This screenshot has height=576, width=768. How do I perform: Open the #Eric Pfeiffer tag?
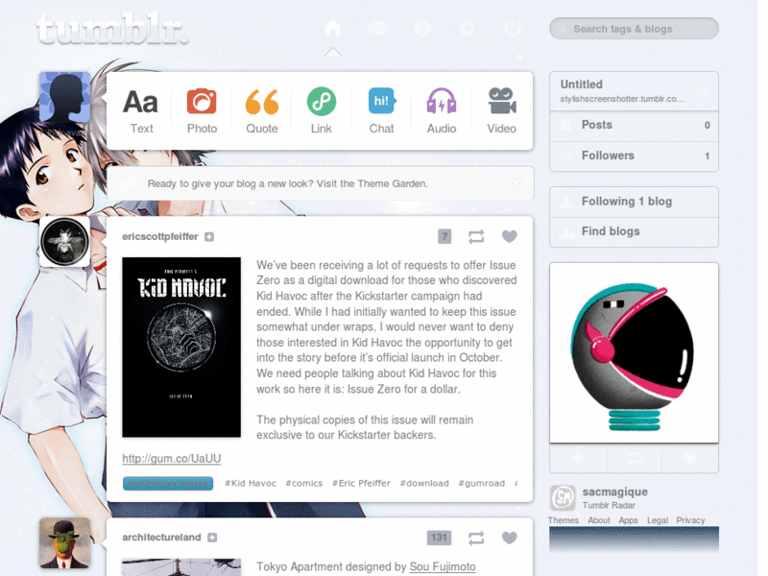(362, 484)
